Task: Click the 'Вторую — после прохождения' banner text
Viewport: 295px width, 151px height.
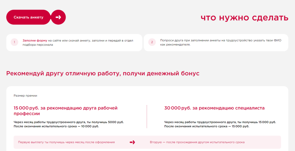Action: tap(197, 142)
